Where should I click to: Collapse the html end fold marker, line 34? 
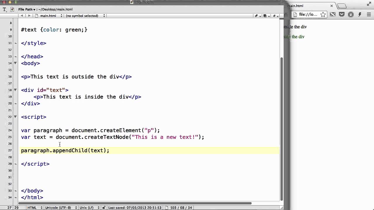tap(15, 197)
